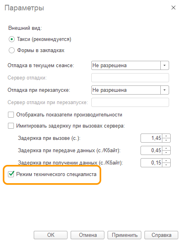Open the Отладка при перезапуске dropdown arrow

click(x=165, y=90)
